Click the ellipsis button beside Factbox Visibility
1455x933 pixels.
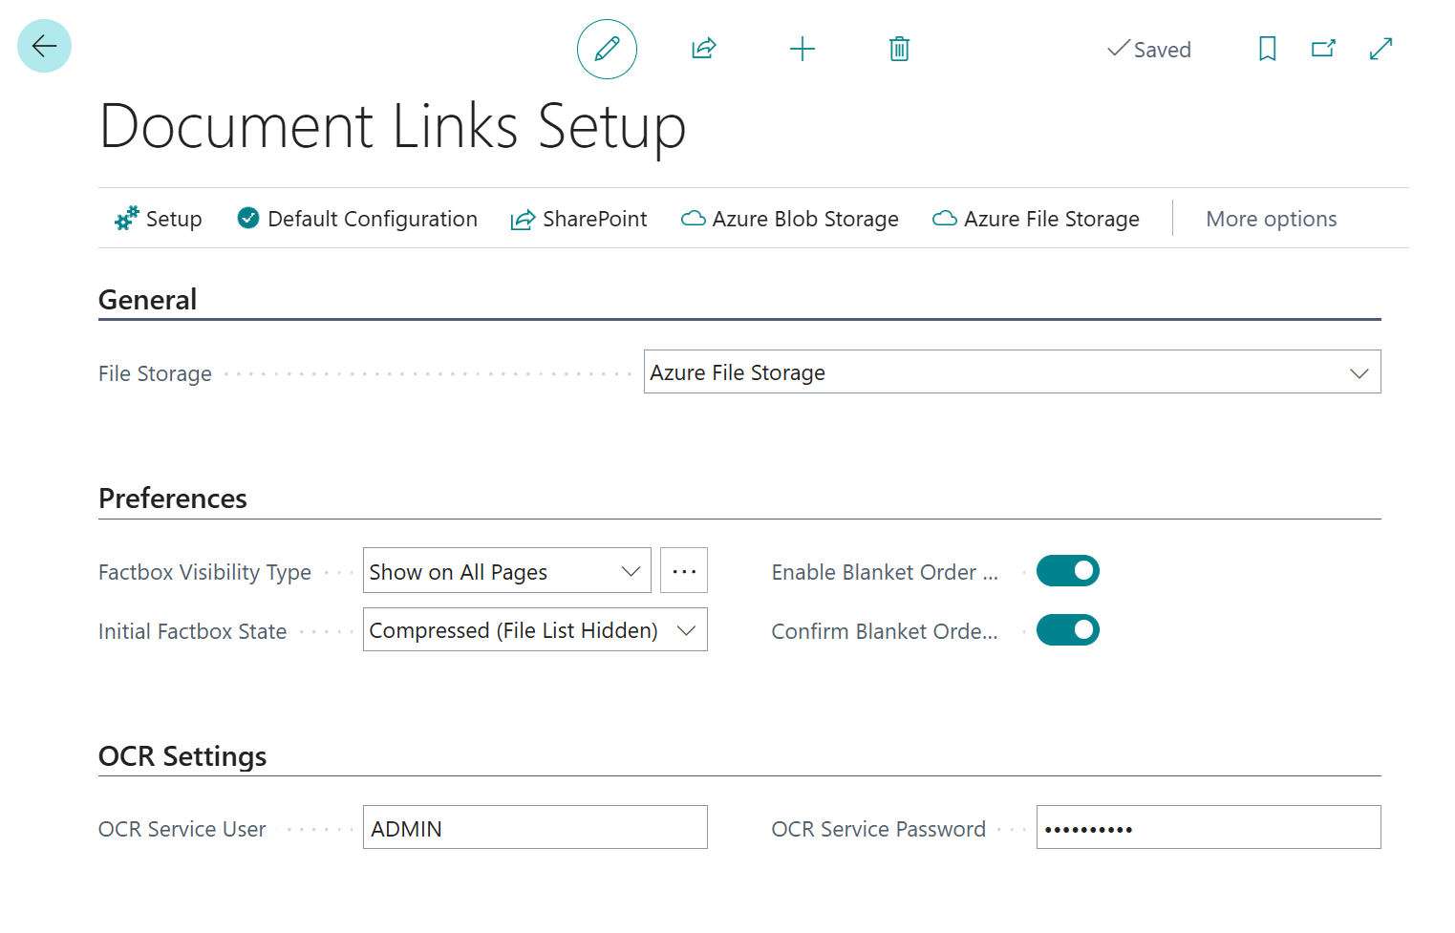[684, 571]
